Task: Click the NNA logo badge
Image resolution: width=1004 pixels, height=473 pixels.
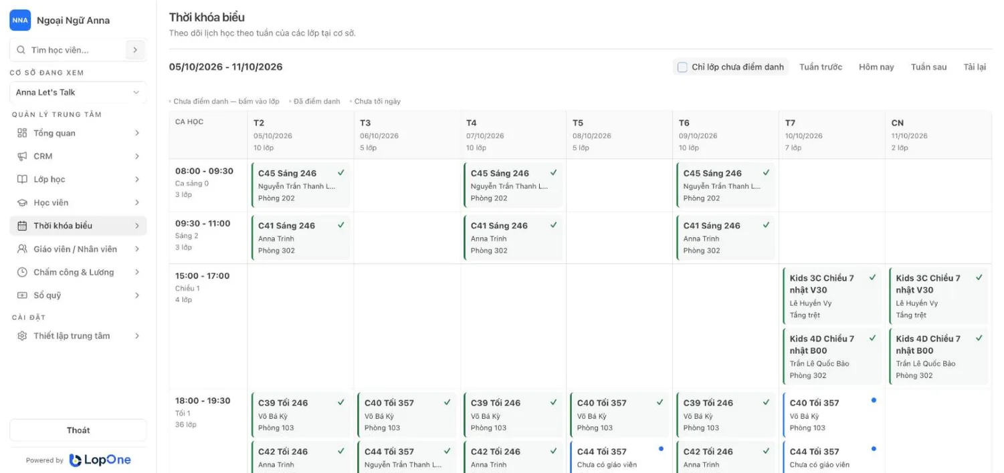Action: tap(20, 20)
